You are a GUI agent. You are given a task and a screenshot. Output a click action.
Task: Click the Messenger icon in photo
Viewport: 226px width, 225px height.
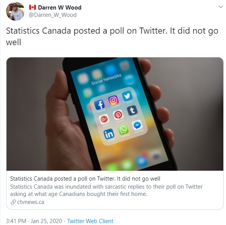click(x=137, y=125)
